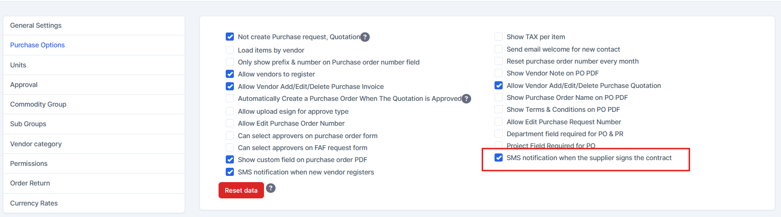Uncheck Show custom field on purchase order PDF
This screenshot has width=781, height=217.
click(x=230, y=160)
